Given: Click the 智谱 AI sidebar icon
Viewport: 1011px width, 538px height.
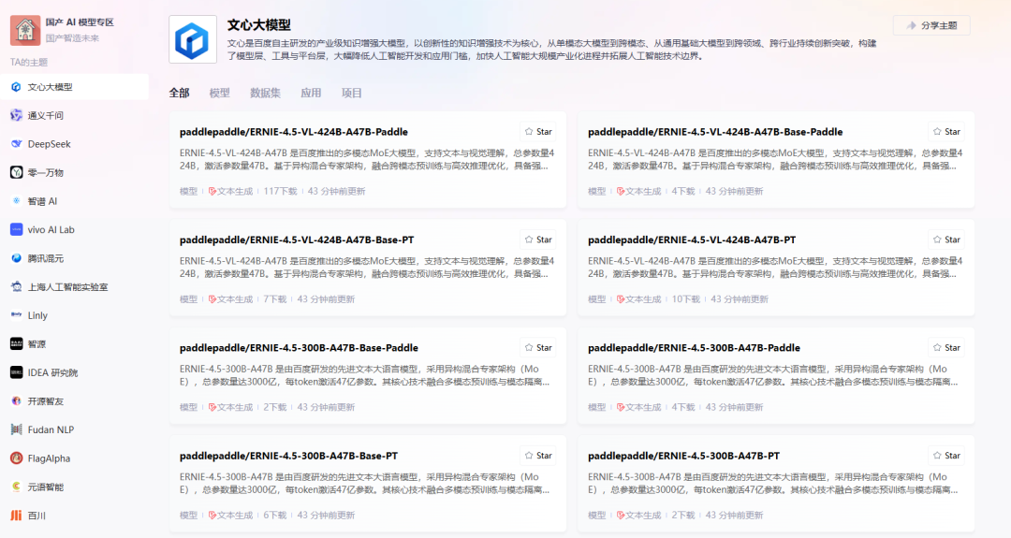Looking at the screenshot, I should coord(16,201).
